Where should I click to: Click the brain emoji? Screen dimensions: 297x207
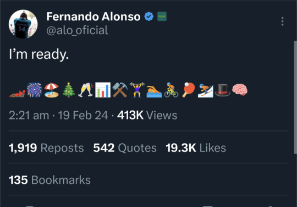240,90
